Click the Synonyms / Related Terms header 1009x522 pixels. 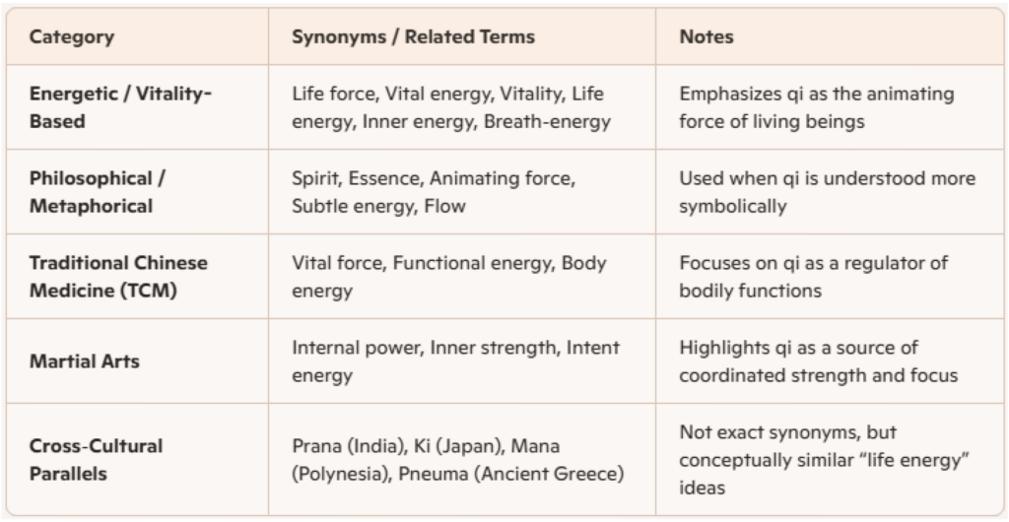tap(413, 37)
